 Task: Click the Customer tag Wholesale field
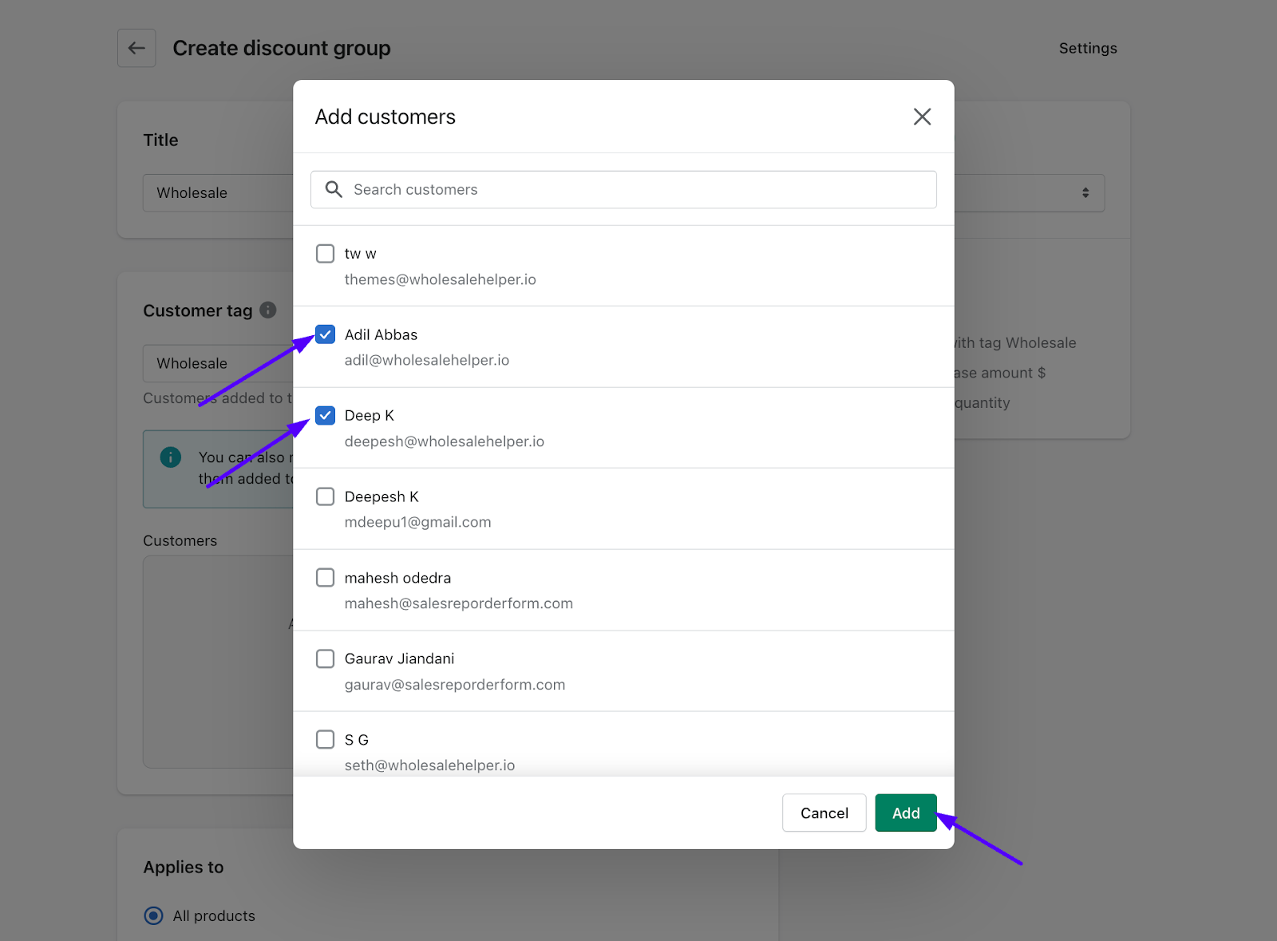218,363
